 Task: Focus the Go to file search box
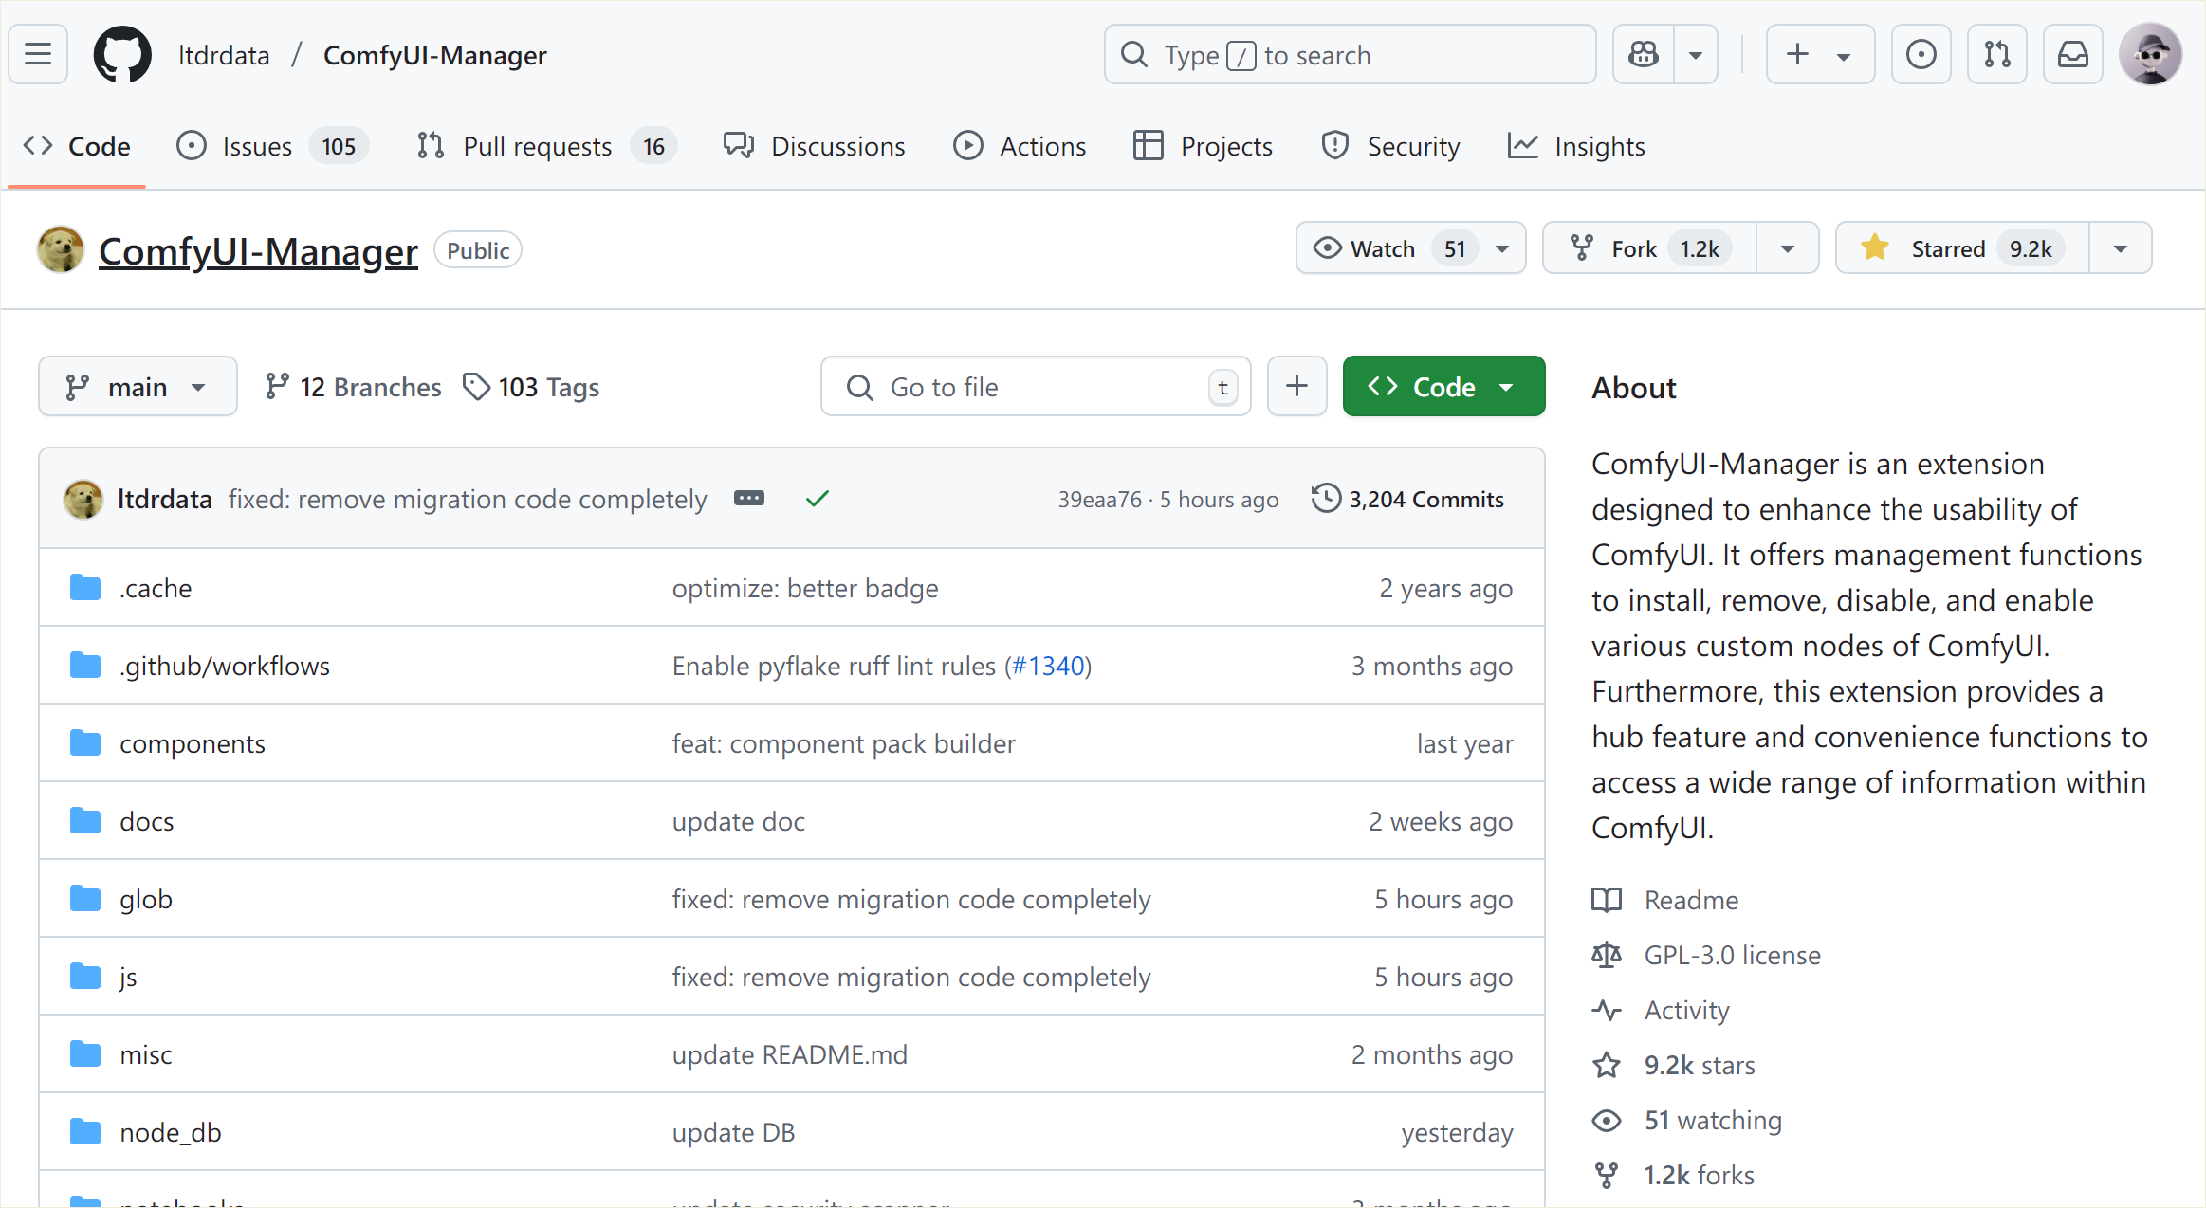1036,387
